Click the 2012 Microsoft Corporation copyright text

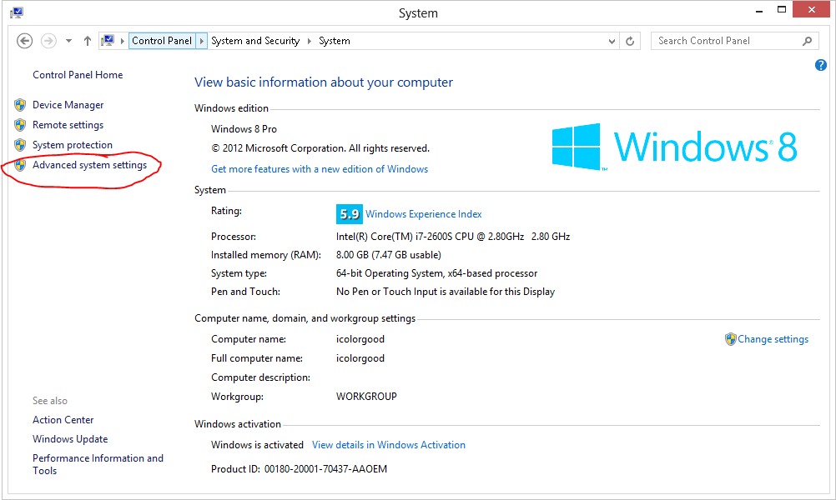(320, 148)
